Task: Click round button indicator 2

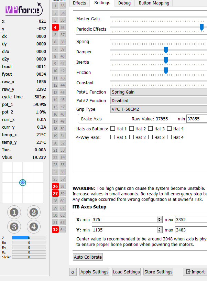Action: point(34,212)
